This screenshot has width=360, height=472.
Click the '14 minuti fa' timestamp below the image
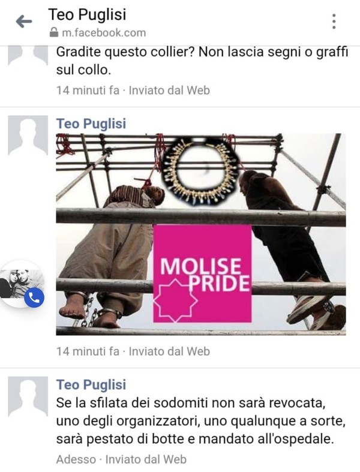click(x=88, y=351)
